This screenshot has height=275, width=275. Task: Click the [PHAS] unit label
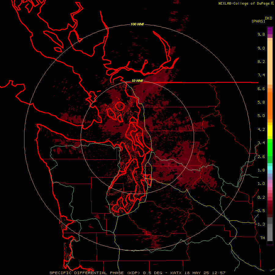click(258, 21)
